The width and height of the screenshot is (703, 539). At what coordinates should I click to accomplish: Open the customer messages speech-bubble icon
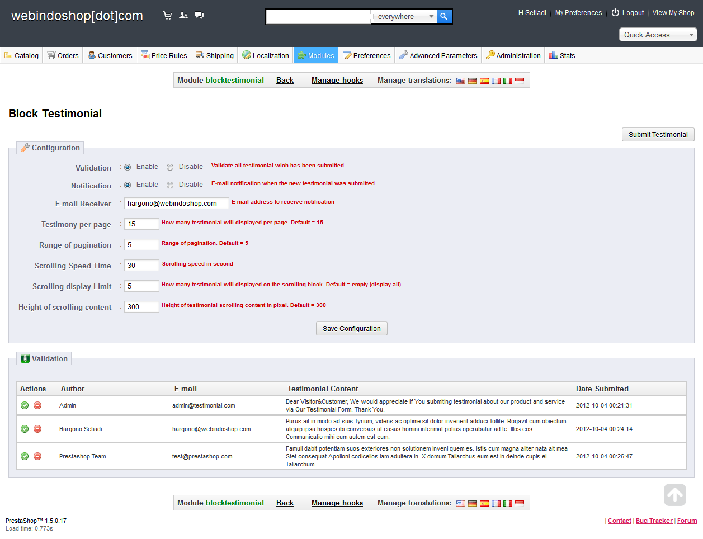[x=199, y=16]
